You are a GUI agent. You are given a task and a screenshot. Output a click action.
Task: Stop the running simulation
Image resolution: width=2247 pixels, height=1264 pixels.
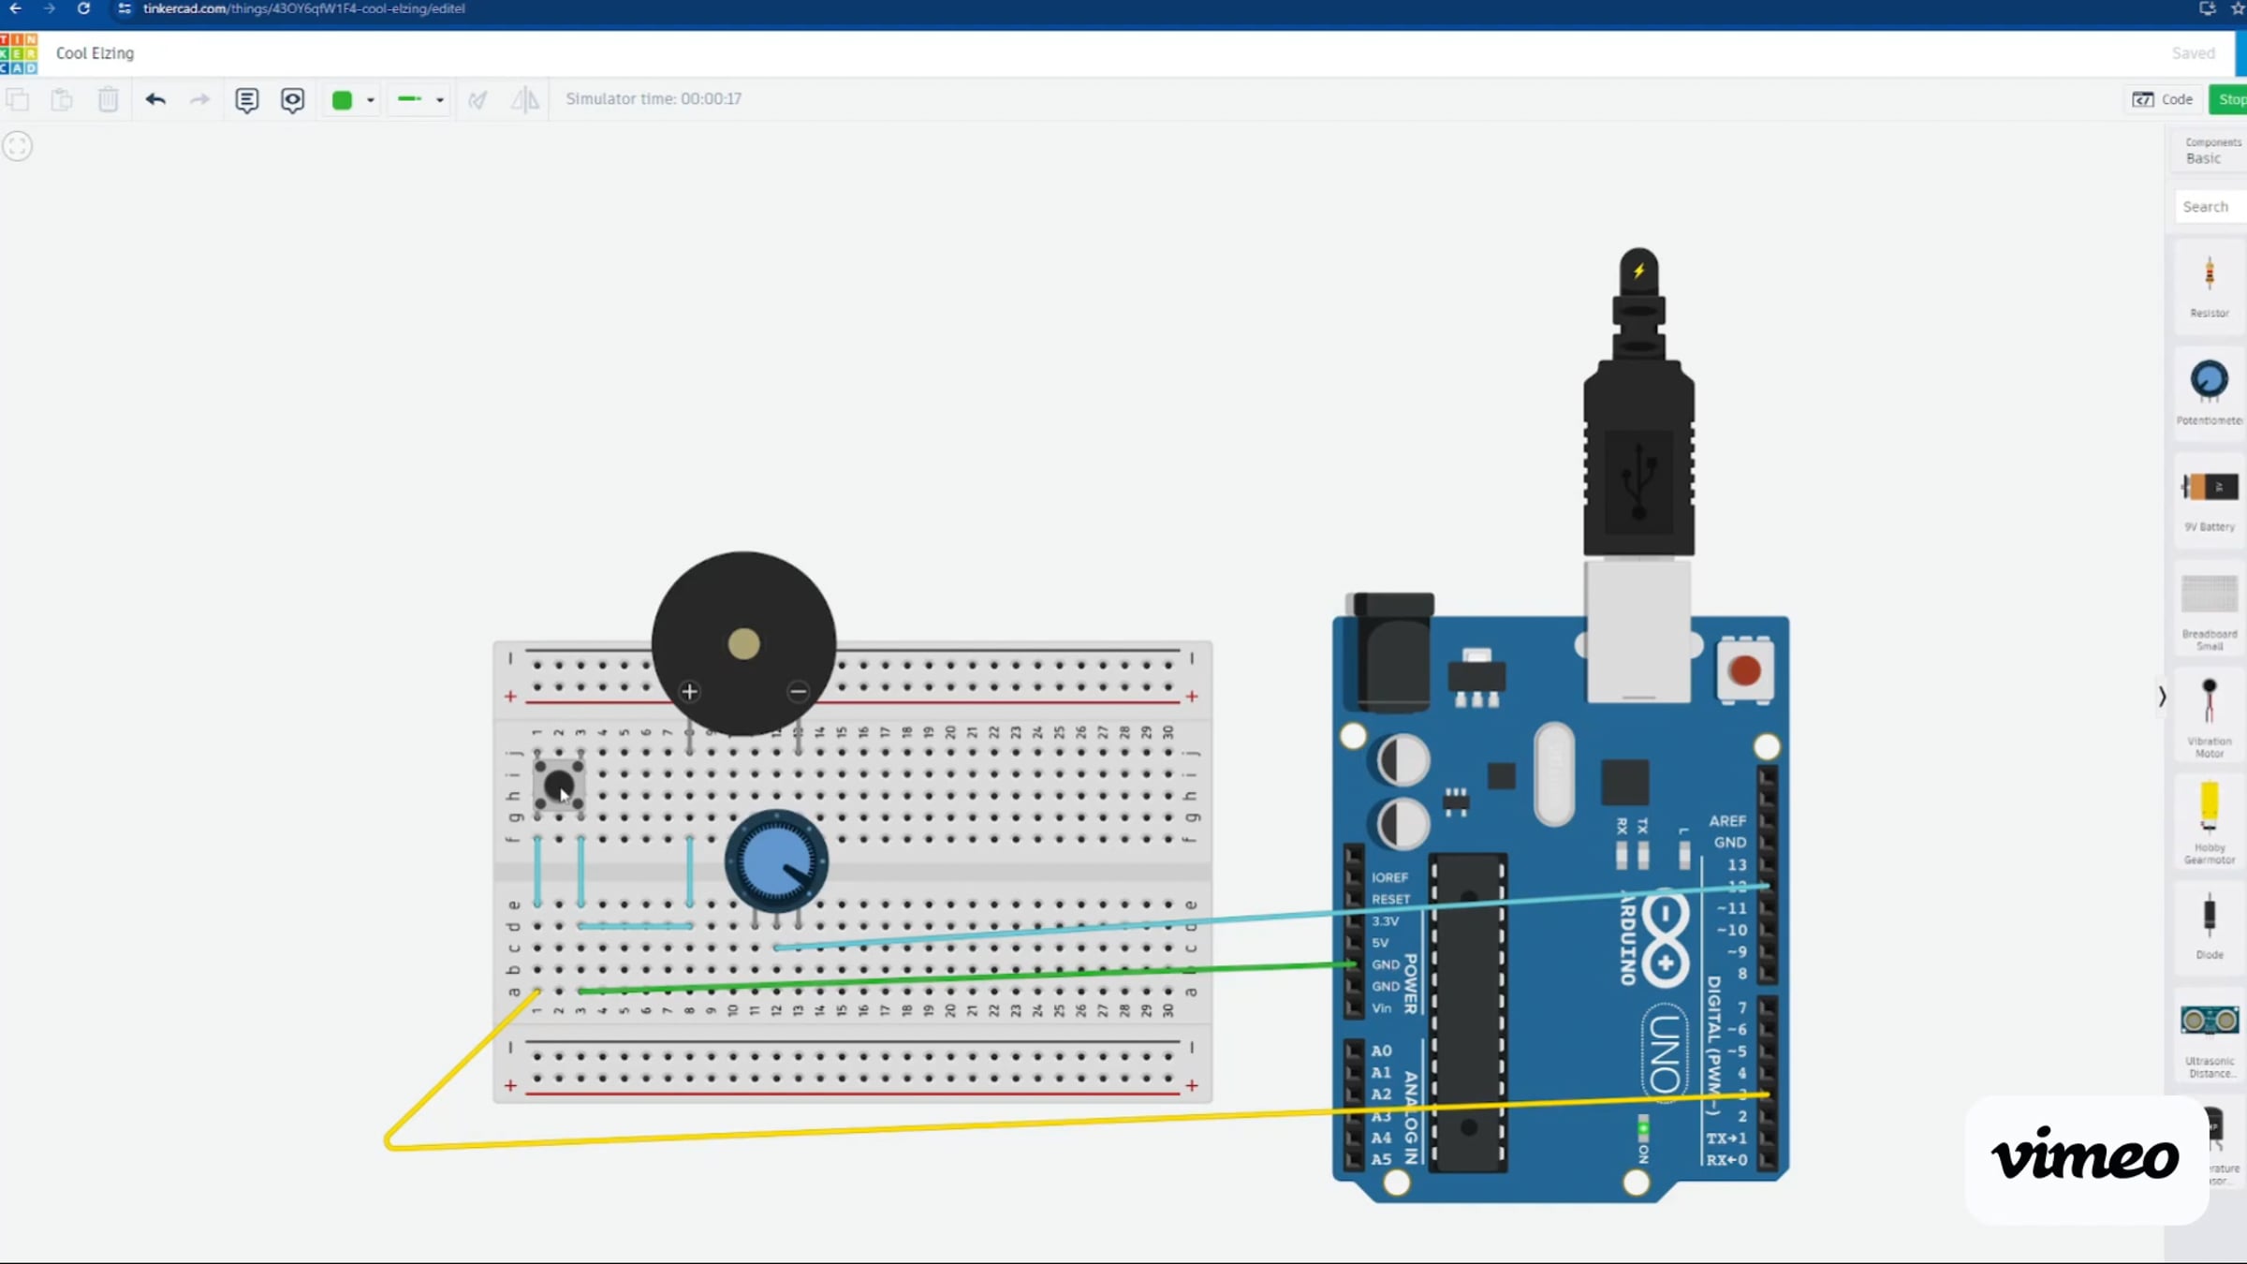point(2230,99)
